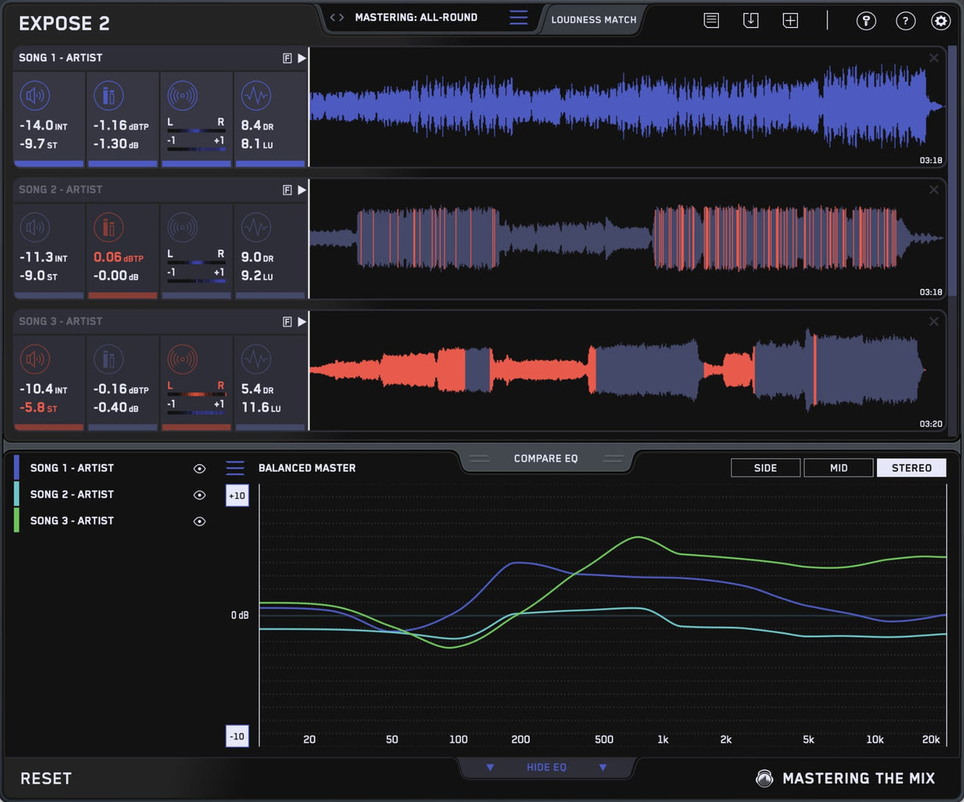The height and width of the screenshot is (802, 964).
Task: Click the +10 dB scale label on the EQ graph
Action: coord(237,496)
